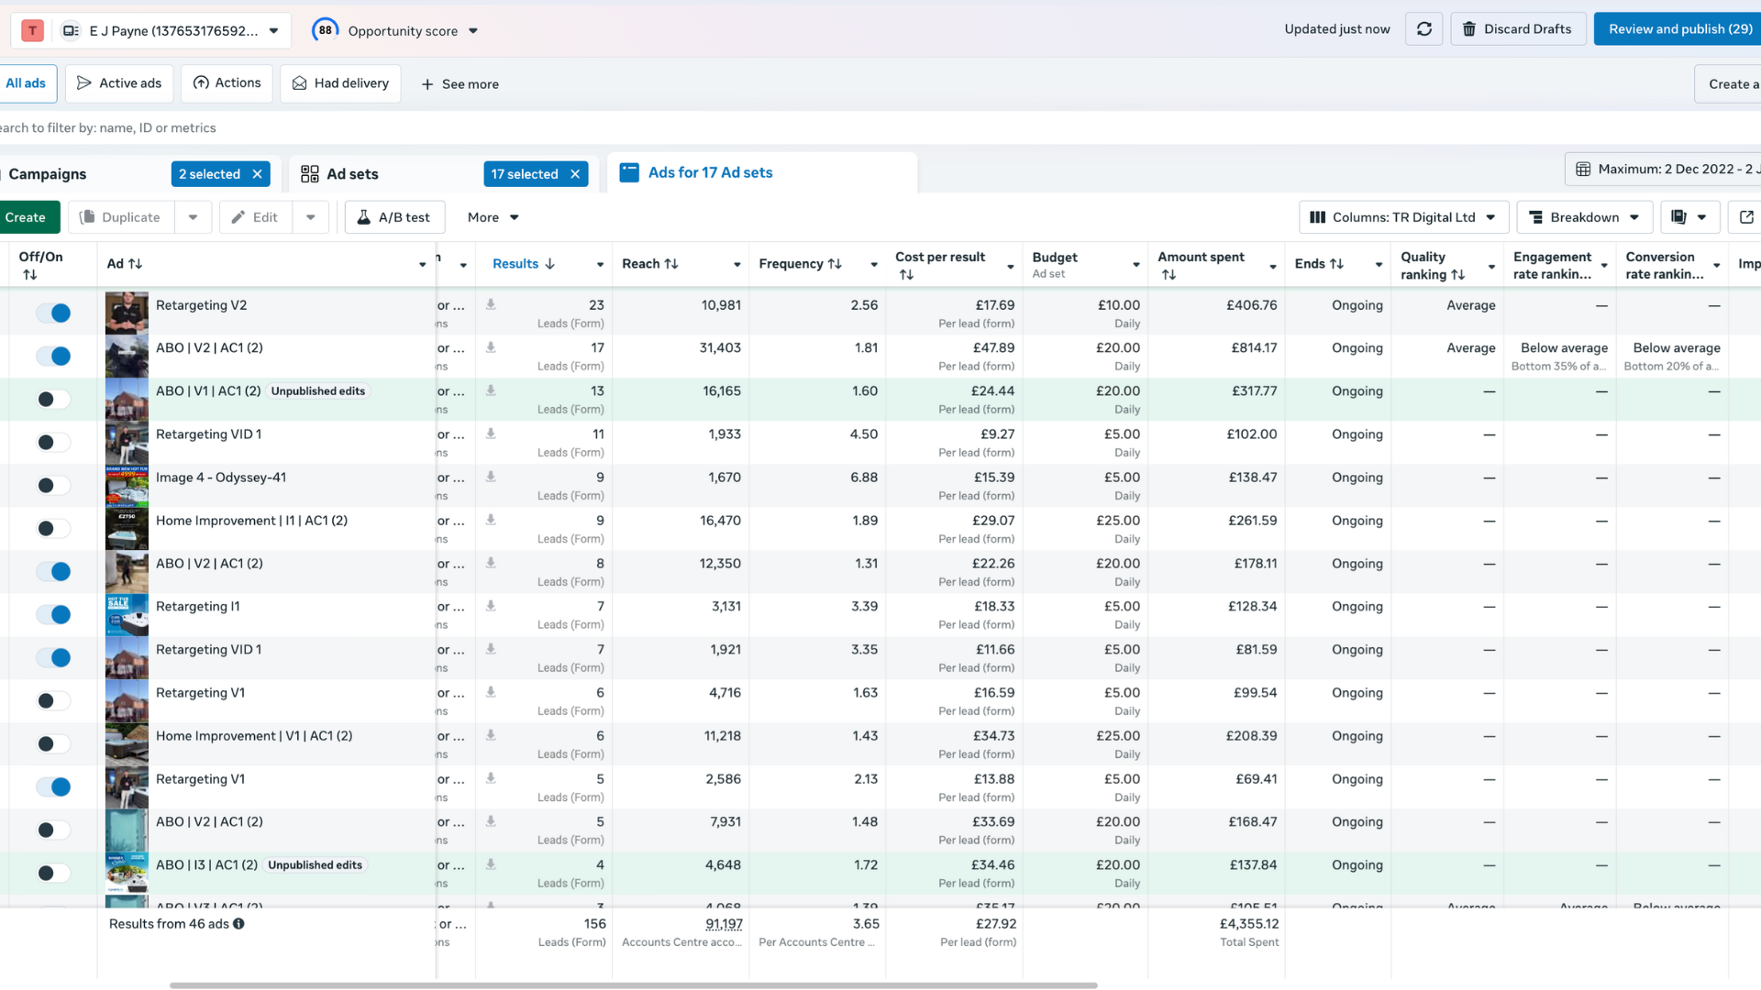The height and width of the screenshot is (990, 1761).
Task: Clear the 2 selected campaigns filter X
Action: 258,174
